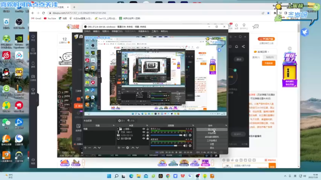This screenshot has height=180, width=321.
Task: Open OBS 编辑(E) menu
Action: pyautogui.click(x=96, y=31)
